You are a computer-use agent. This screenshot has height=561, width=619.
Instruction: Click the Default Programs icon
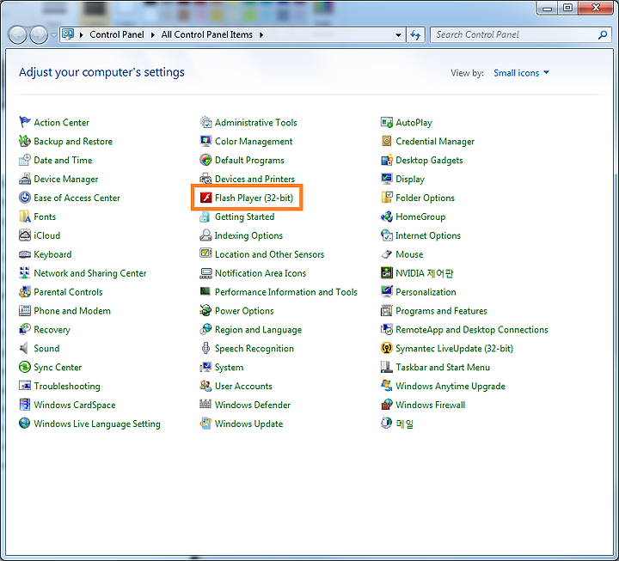point(205,160)
